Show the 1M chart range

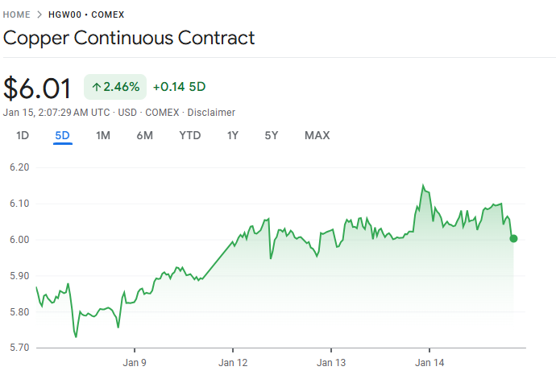(103, 135)
